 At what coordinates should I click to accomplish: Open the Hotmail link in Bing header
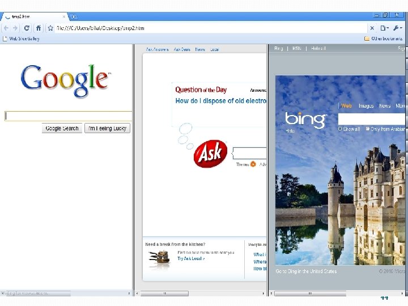click(318, 48)
